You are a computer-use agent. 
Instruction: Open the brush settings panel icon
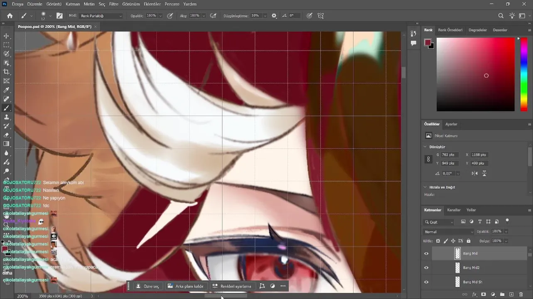(59, 16)
